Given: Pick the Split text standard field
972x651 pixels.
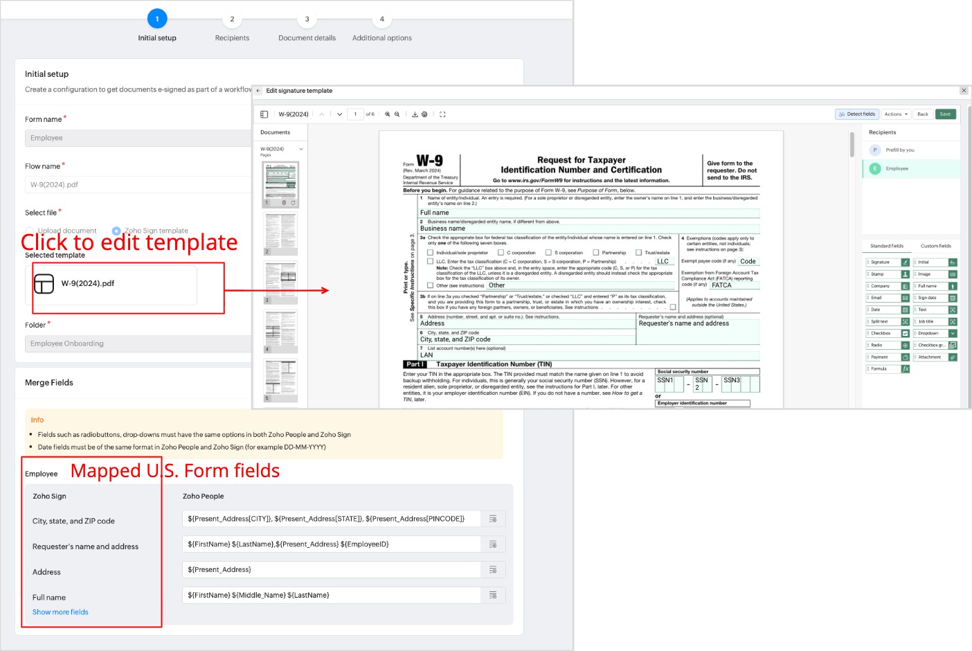Looking at the screenshot, I should click(888, 321).
